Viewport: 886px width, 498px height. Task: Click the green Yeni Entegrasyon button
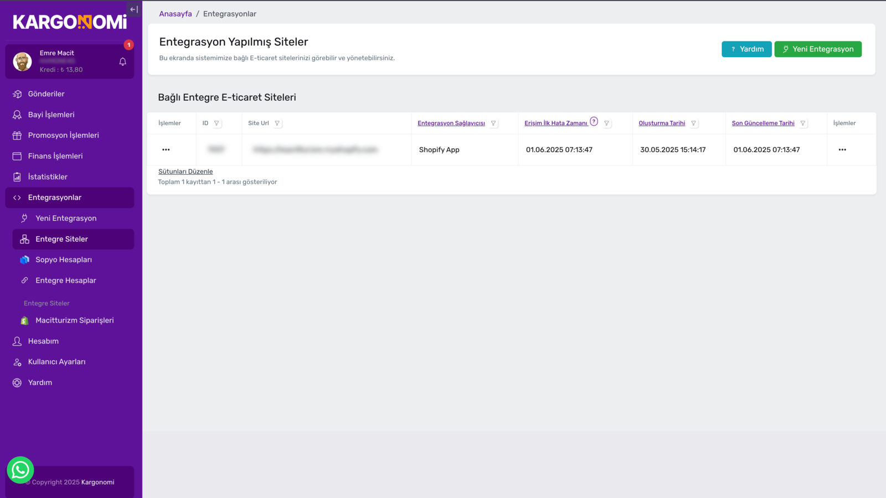tap(817, 49)
